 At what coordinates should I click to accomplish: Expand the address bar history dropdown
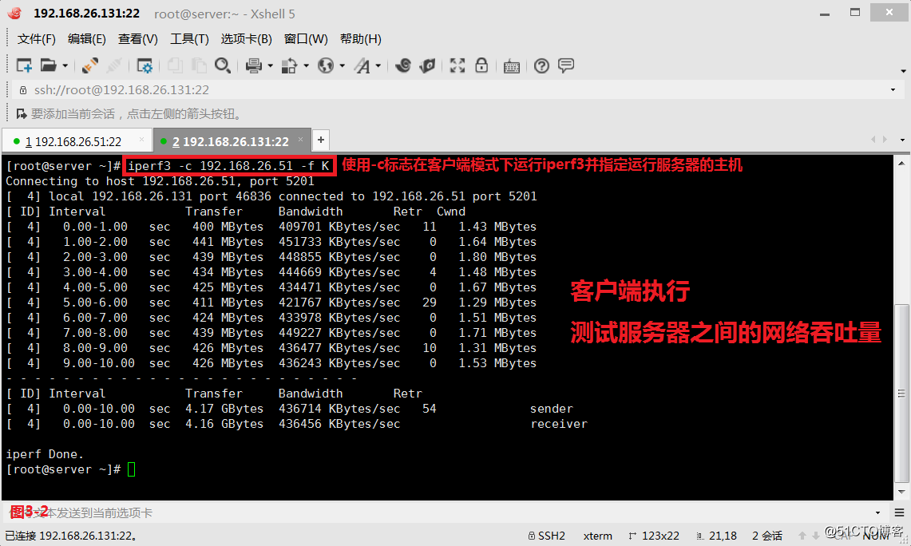coord(893,90)
